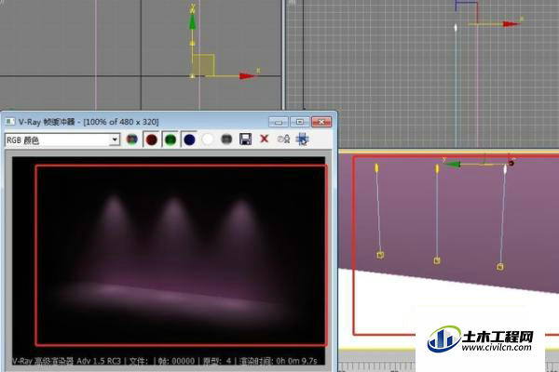
Task: Clear the frame buffer image (red X)
Action: click(x=265, y=139)
